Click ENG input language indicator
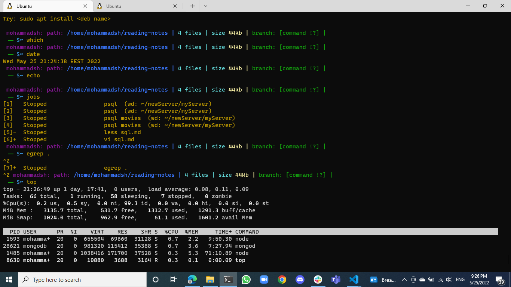The width and height of the screenshot is (511, 287). pyautogui.click(x=460, y=280)
